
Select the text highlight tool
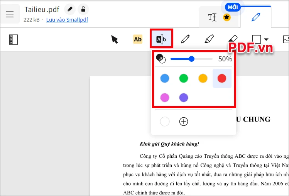click(161, 39)
